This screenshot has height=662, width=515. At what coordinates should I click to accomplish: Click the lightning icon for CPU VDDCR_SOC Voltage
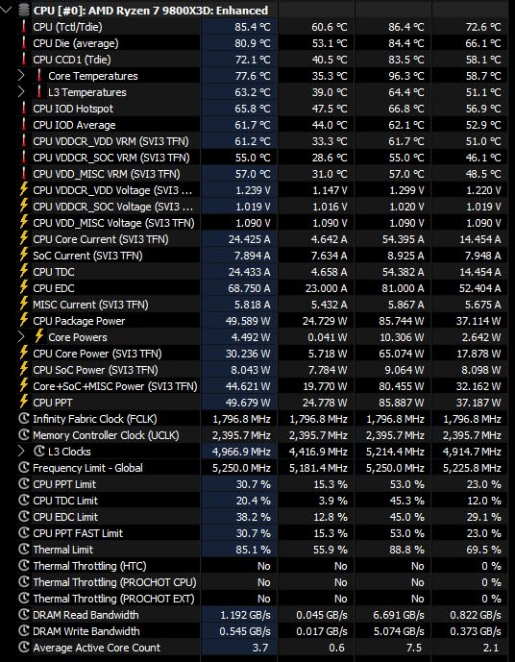24,207
